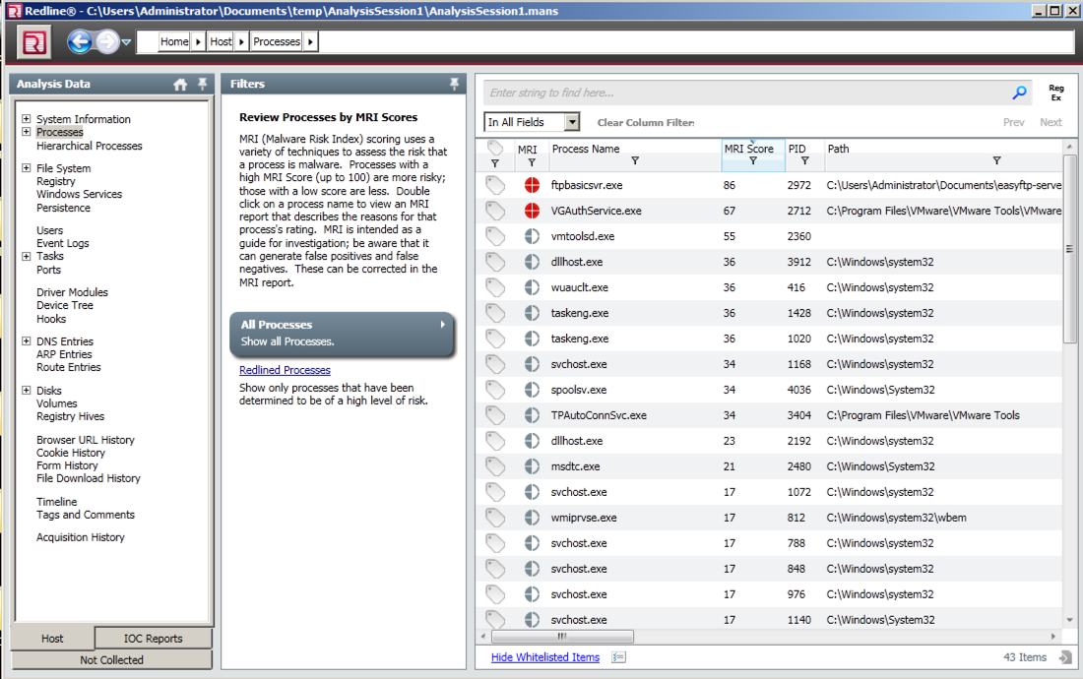Click Clear Column Filters
This screenshot has height=679, width=1083.
[646, 122]
